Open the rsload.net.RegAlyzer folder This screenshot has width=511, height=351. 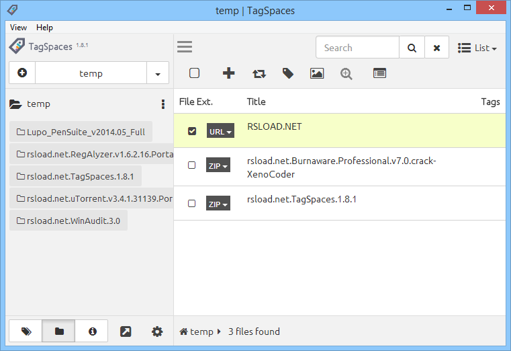pos(91,153)
